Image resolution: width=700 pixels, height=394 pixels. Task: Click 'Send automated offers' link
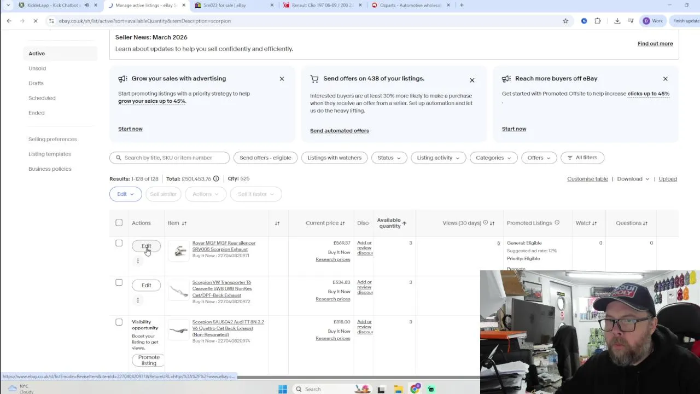(x=340, y=131)
